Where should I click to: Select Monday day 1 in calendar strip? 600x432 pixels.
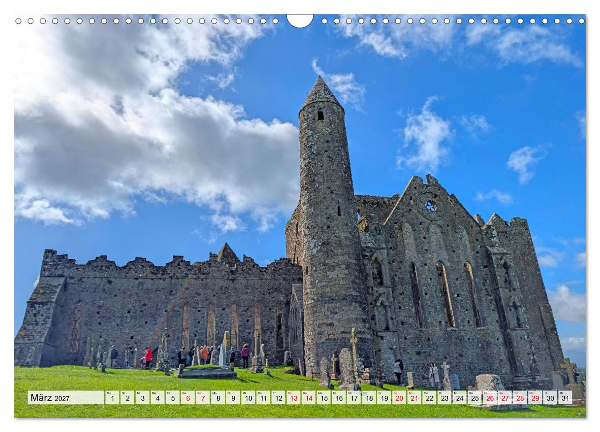tap(112, 398)
